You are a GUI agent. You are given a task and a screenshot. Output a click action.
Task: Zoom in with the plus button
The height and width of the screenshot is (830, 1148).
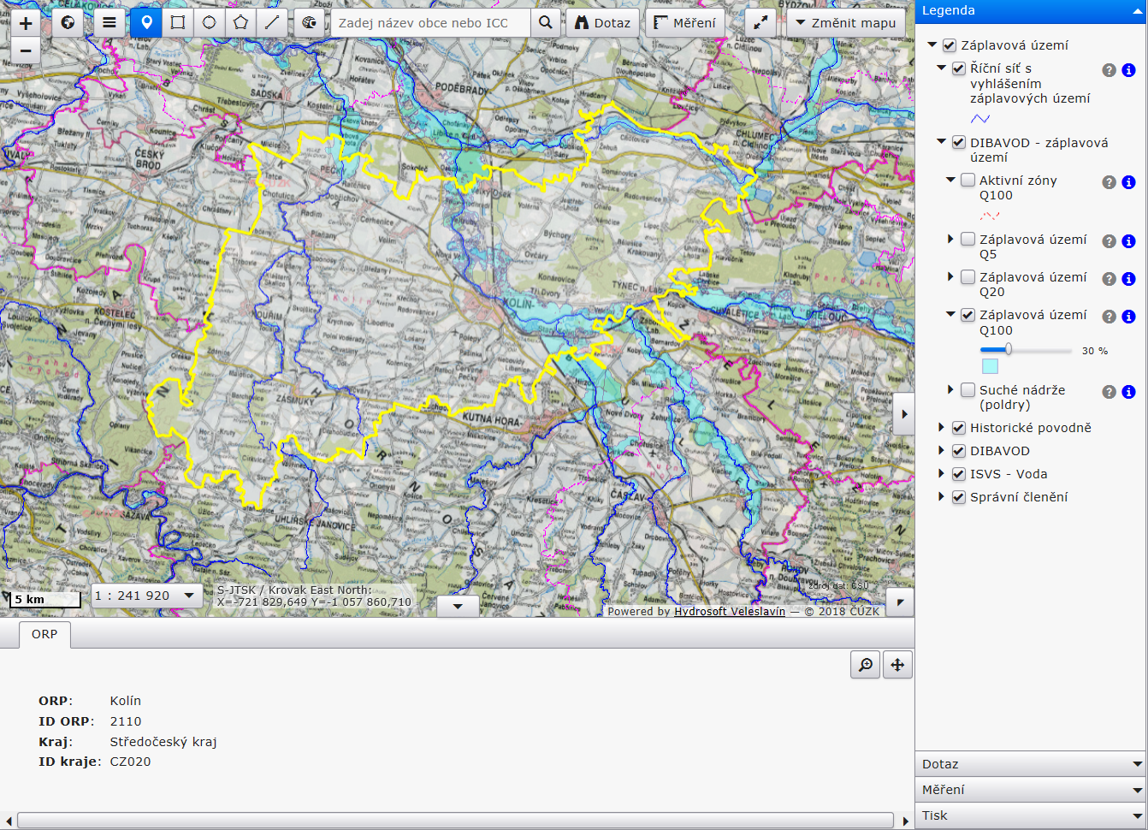[x=26, y=23]
